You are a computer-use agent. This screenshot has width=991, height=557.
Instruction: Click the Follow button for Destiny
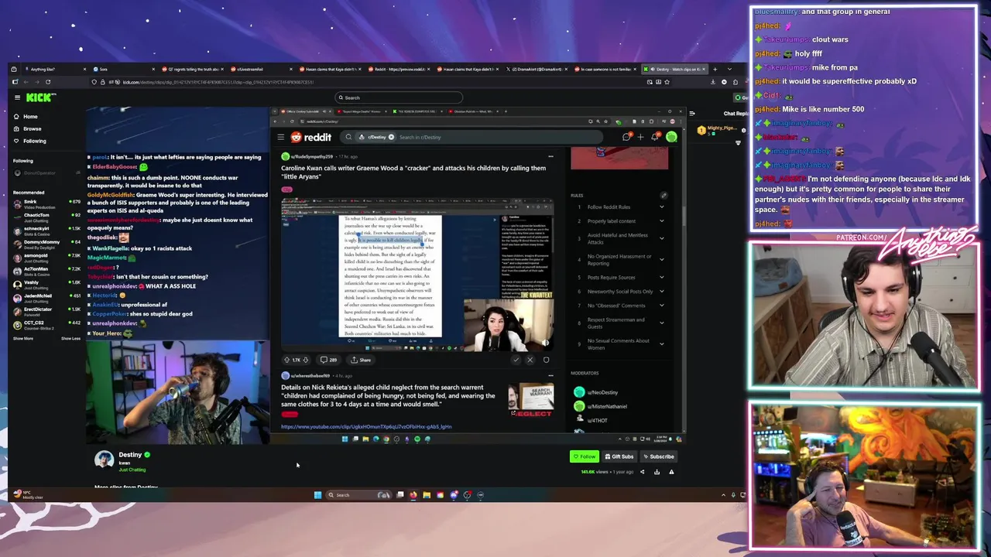pyautogui.click(x=585, y=456)
